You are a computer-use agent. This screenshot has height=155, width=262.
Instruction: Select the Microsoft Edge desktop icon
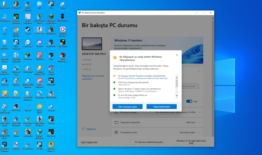16,70
